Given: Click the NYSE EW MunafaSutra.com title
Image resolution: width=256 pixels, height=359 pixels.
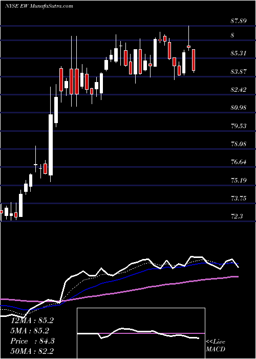Looking at the screenshot, I should pyautogui.click(x=39, y=6).
